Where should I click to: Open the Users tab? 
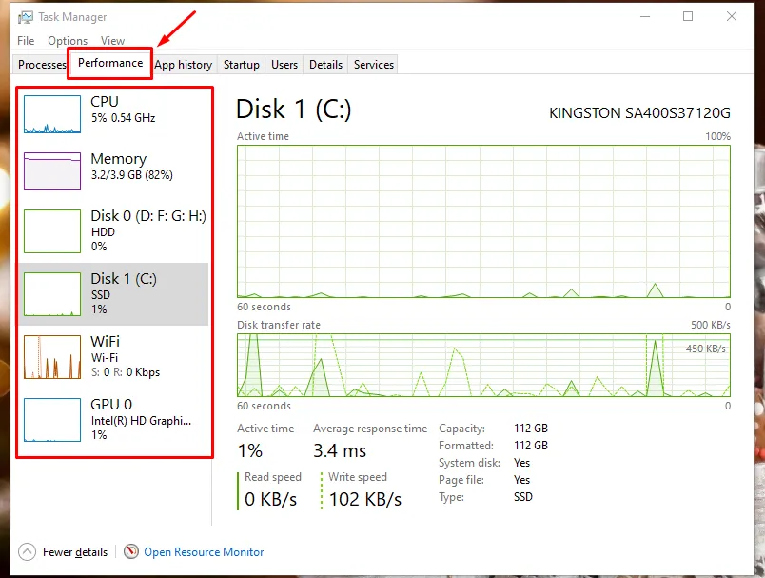[284, 65]
